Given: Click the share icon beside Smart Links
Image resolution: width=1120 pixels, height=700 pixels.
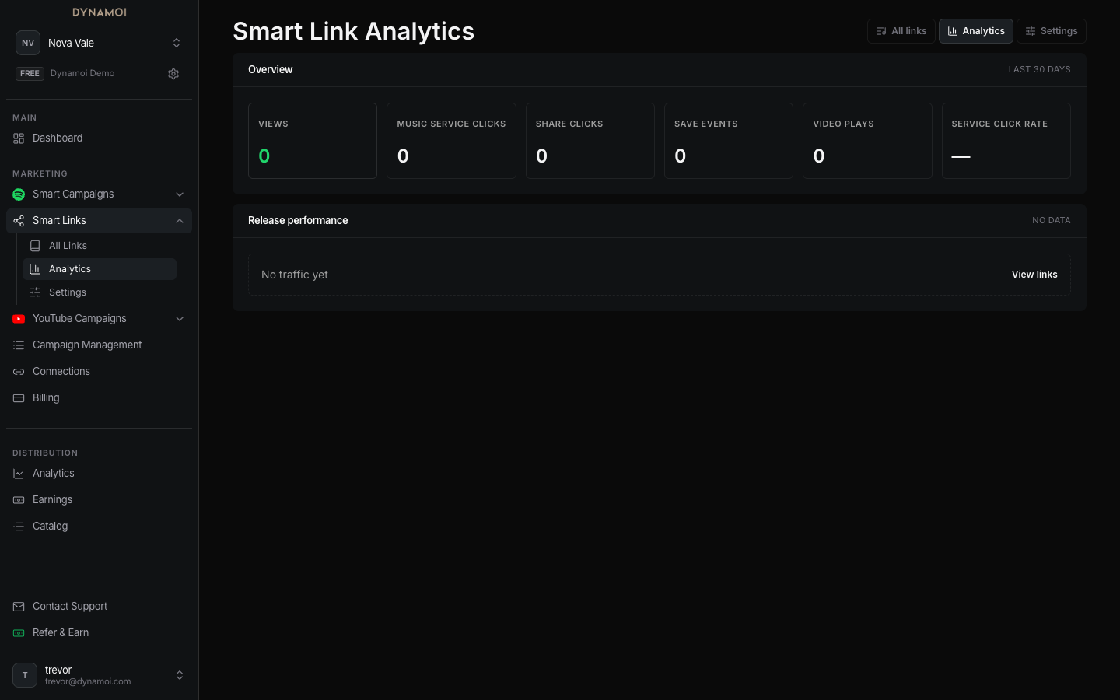Looking at the screenshot, I should point(19,221).
